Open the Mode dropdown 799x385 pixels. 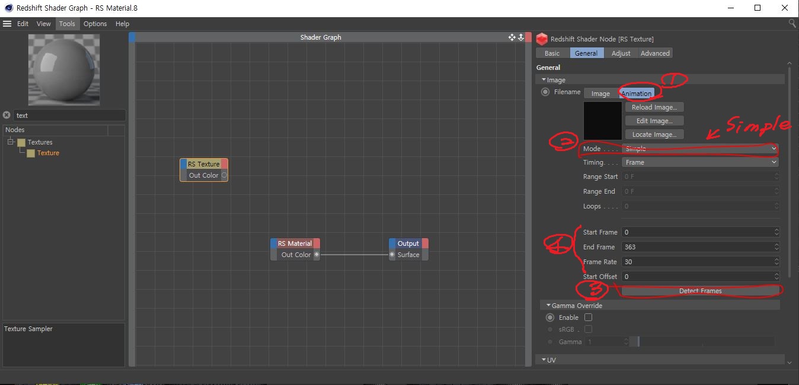[700, 149]
